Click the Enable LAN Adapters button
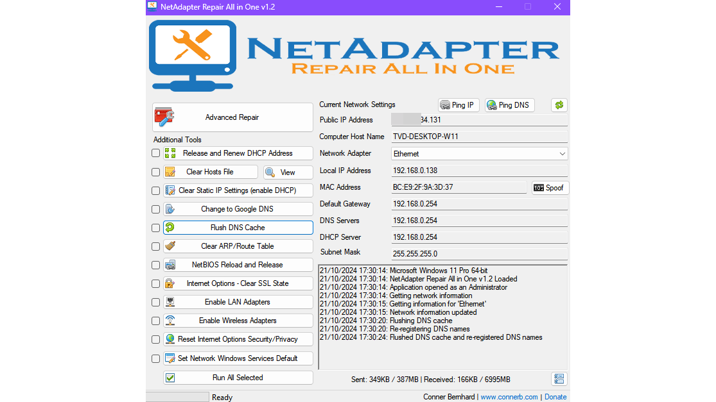716x402 pixels. point(238,302)
